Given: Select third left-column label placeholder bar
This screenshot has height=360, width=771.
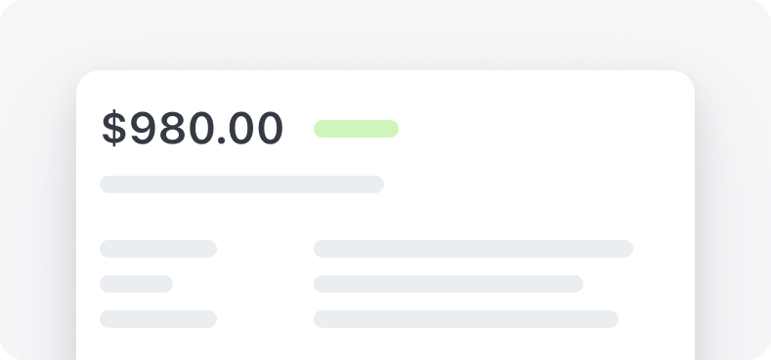Looking at the screenshot, I should click(x=158, y=319).
